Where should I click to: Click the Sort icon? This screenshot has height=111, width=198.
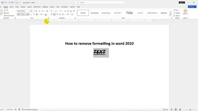[71, 11]
